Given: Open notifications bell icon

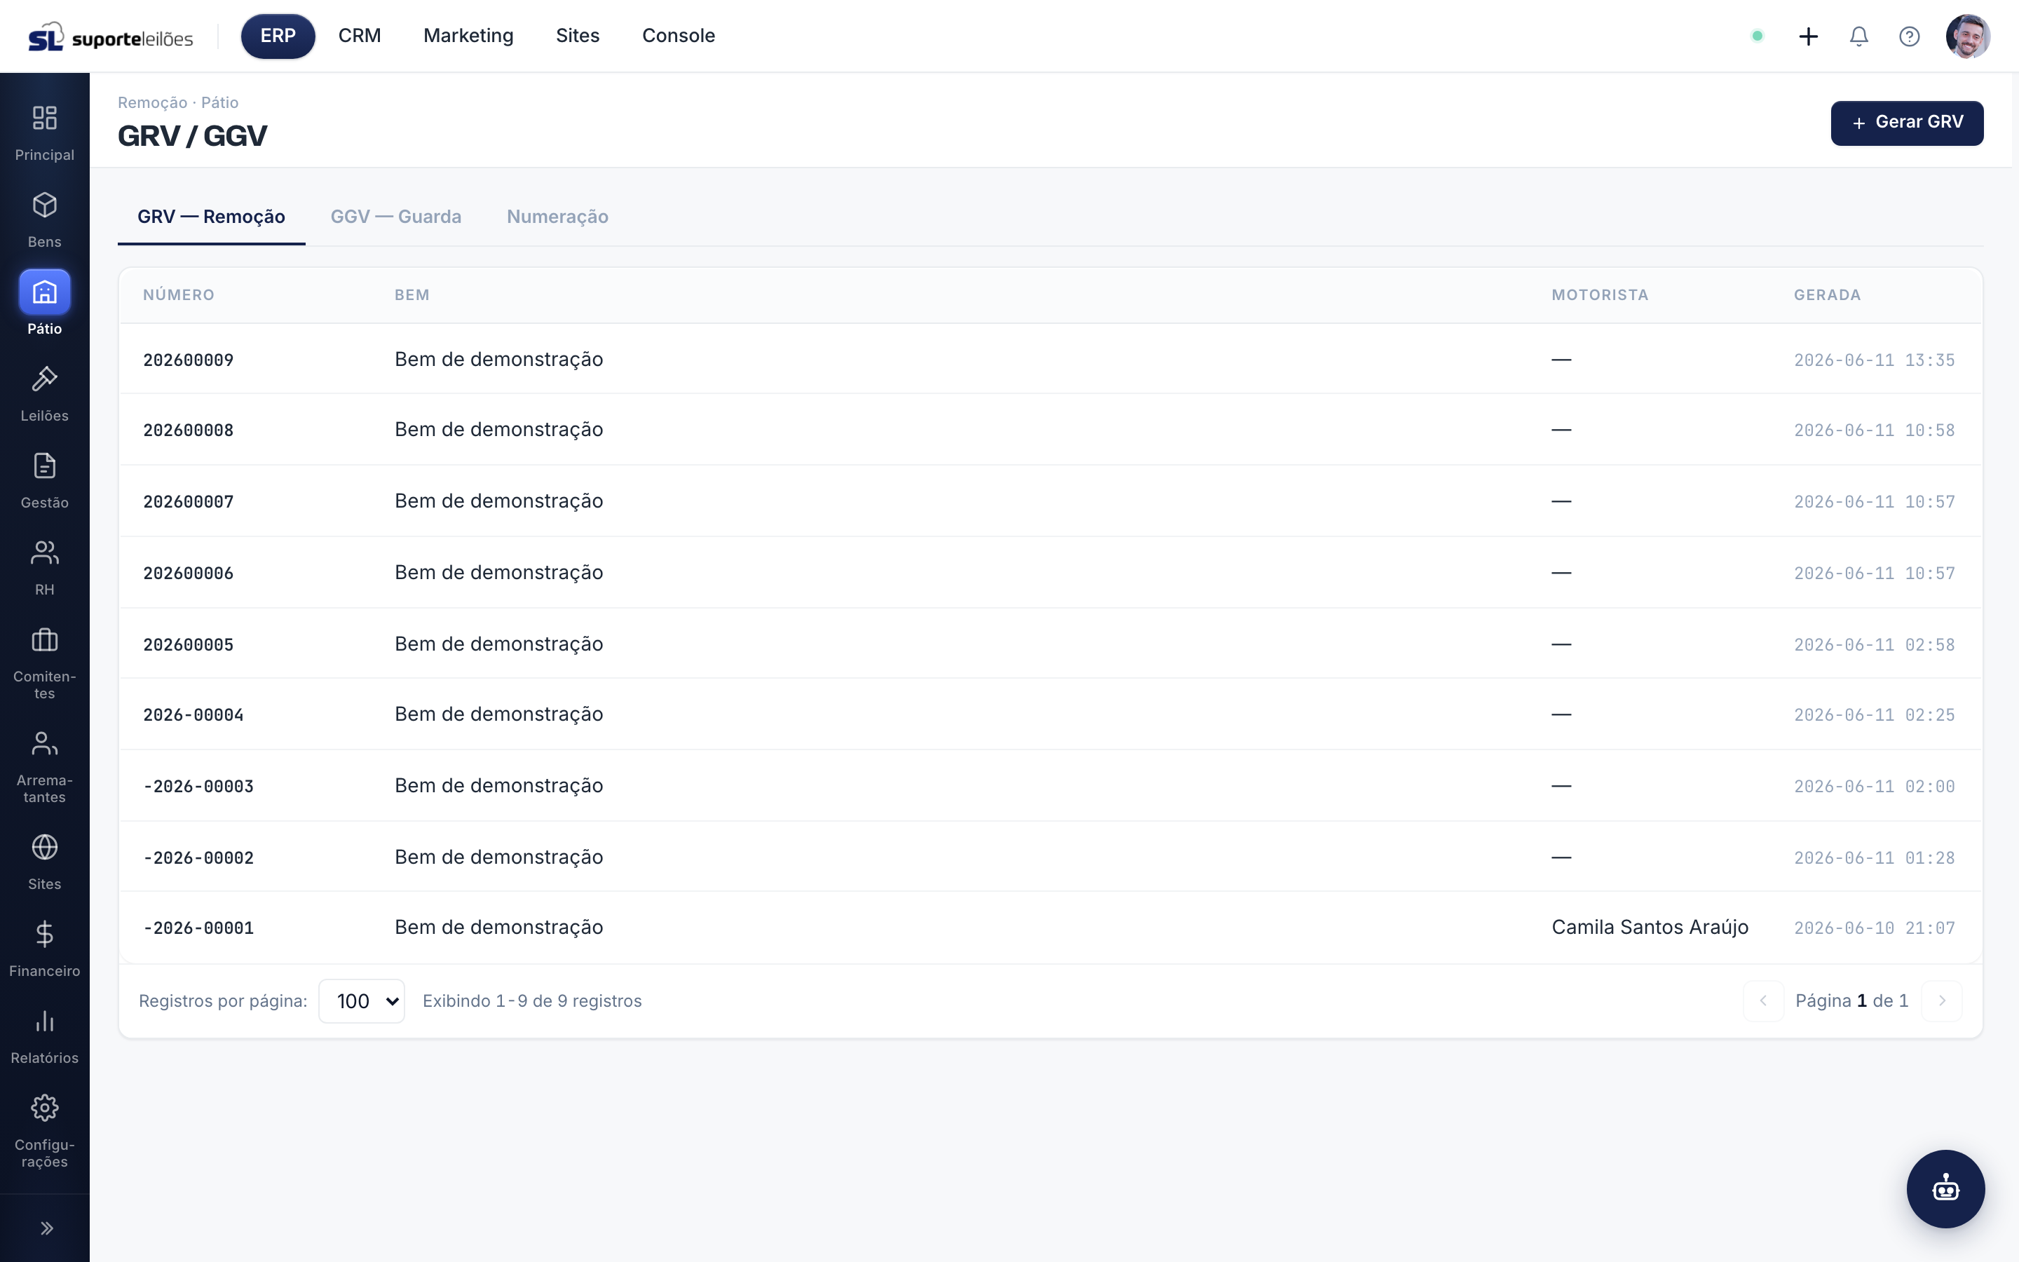Looking at the screenshot, I should 1858,36.
